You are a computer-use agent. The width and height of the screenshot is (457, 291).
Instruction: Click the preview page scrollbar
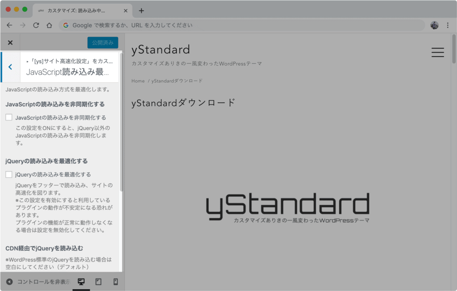(454, 49)
